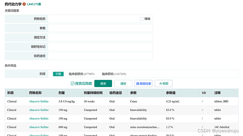243x136 pixels.
Task: Select the 36 weeks duration cell
Action: (x=89, y=102)
